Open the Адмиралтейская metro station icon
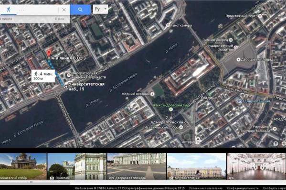This screenshot has height=190, width=286. (x=240, y=101)
